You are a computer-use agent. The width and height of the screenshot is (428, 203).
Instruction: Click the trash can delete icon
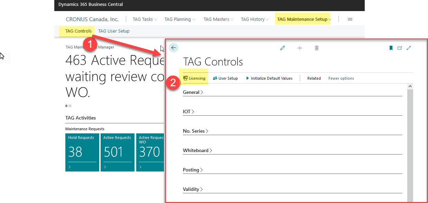(x=316, y=48)
